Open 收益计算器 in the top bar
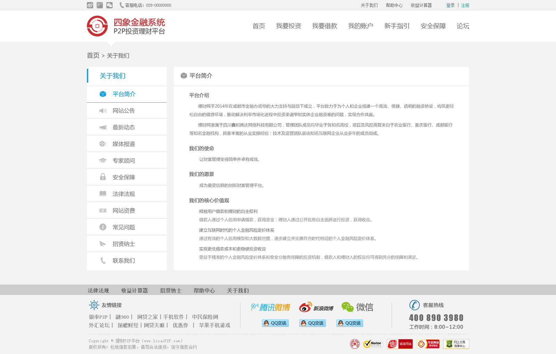This screenshot has height=354, width=556. tap(421, 5)
